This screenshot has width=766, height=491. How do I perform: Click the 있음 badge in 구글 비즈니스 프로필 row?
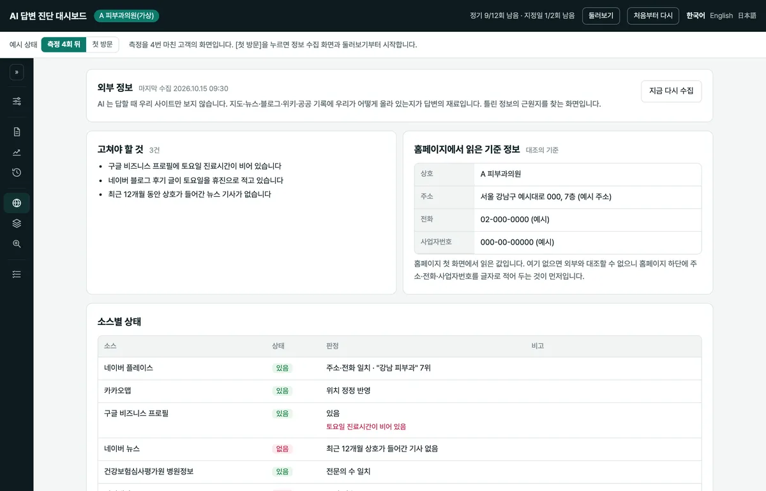[x=282, y=414]
